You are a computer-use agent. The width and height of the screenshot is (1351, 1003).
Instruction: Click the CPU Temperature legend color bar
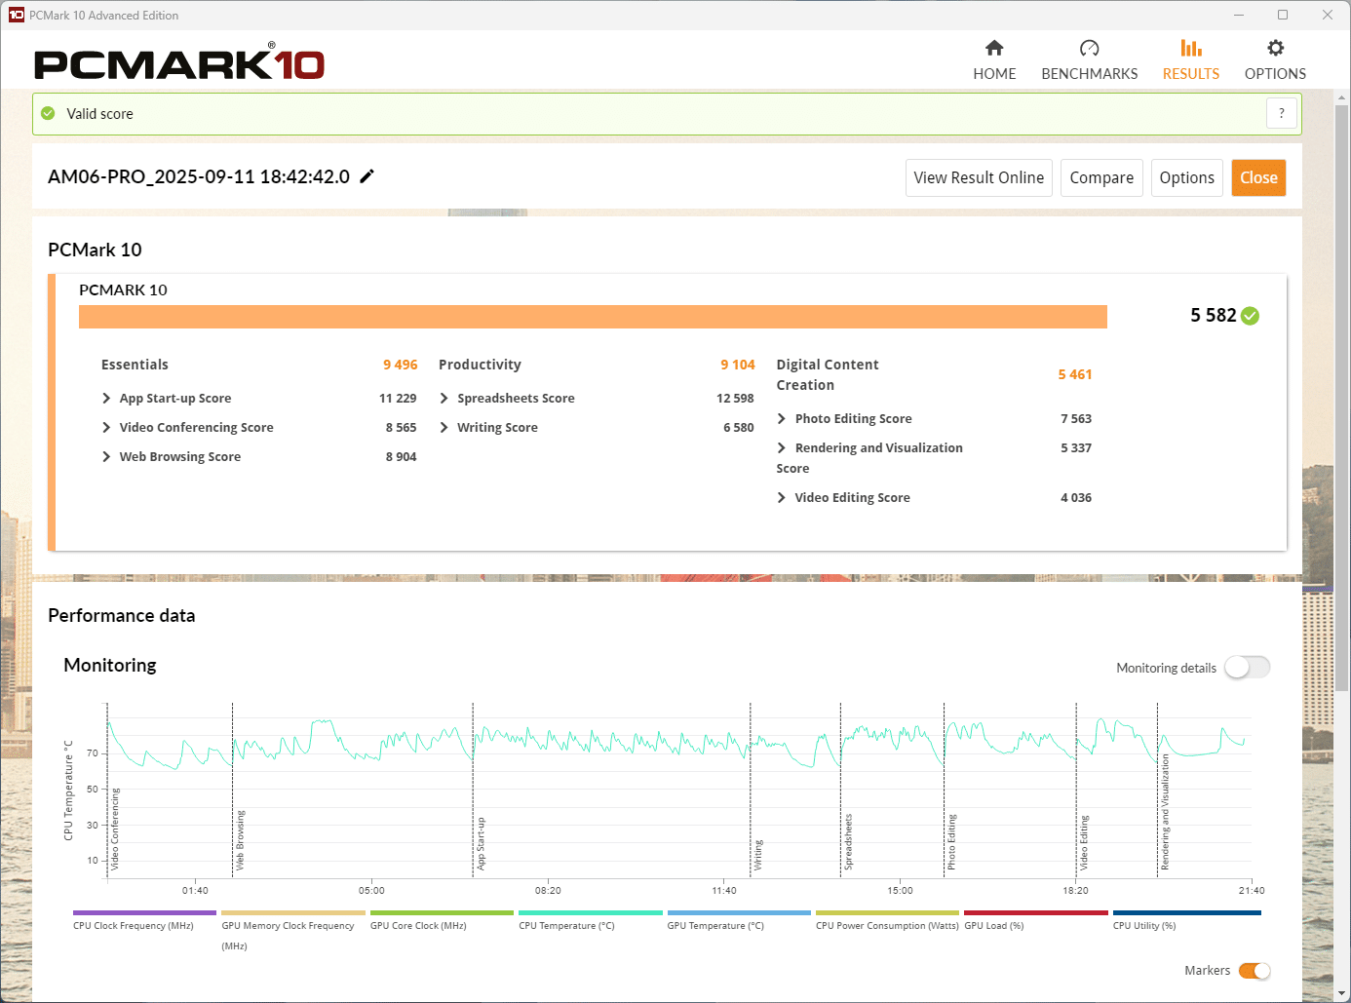pyautogui.click(x=590, y=913)
